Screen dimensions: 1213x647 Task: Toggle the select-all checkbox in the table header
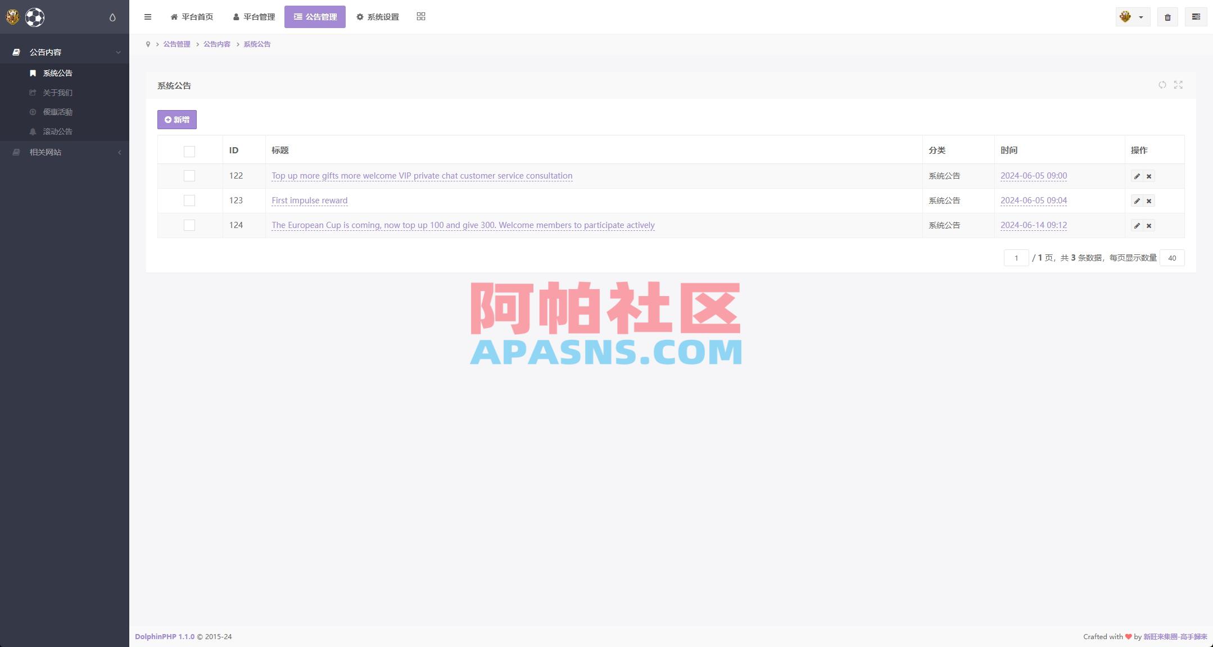click(x=189, y=151)
